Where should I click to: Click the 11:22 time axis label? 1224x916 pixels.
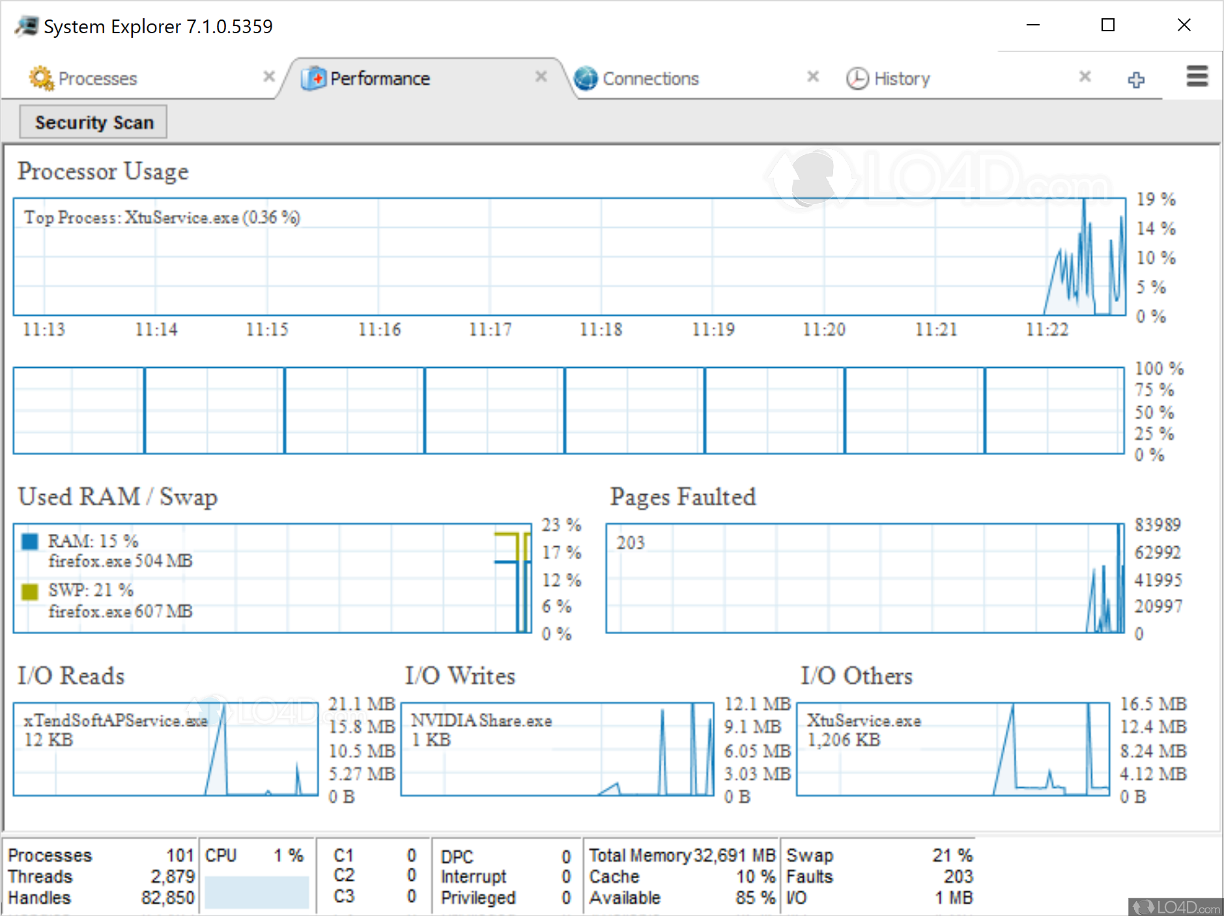(1047, 329)
